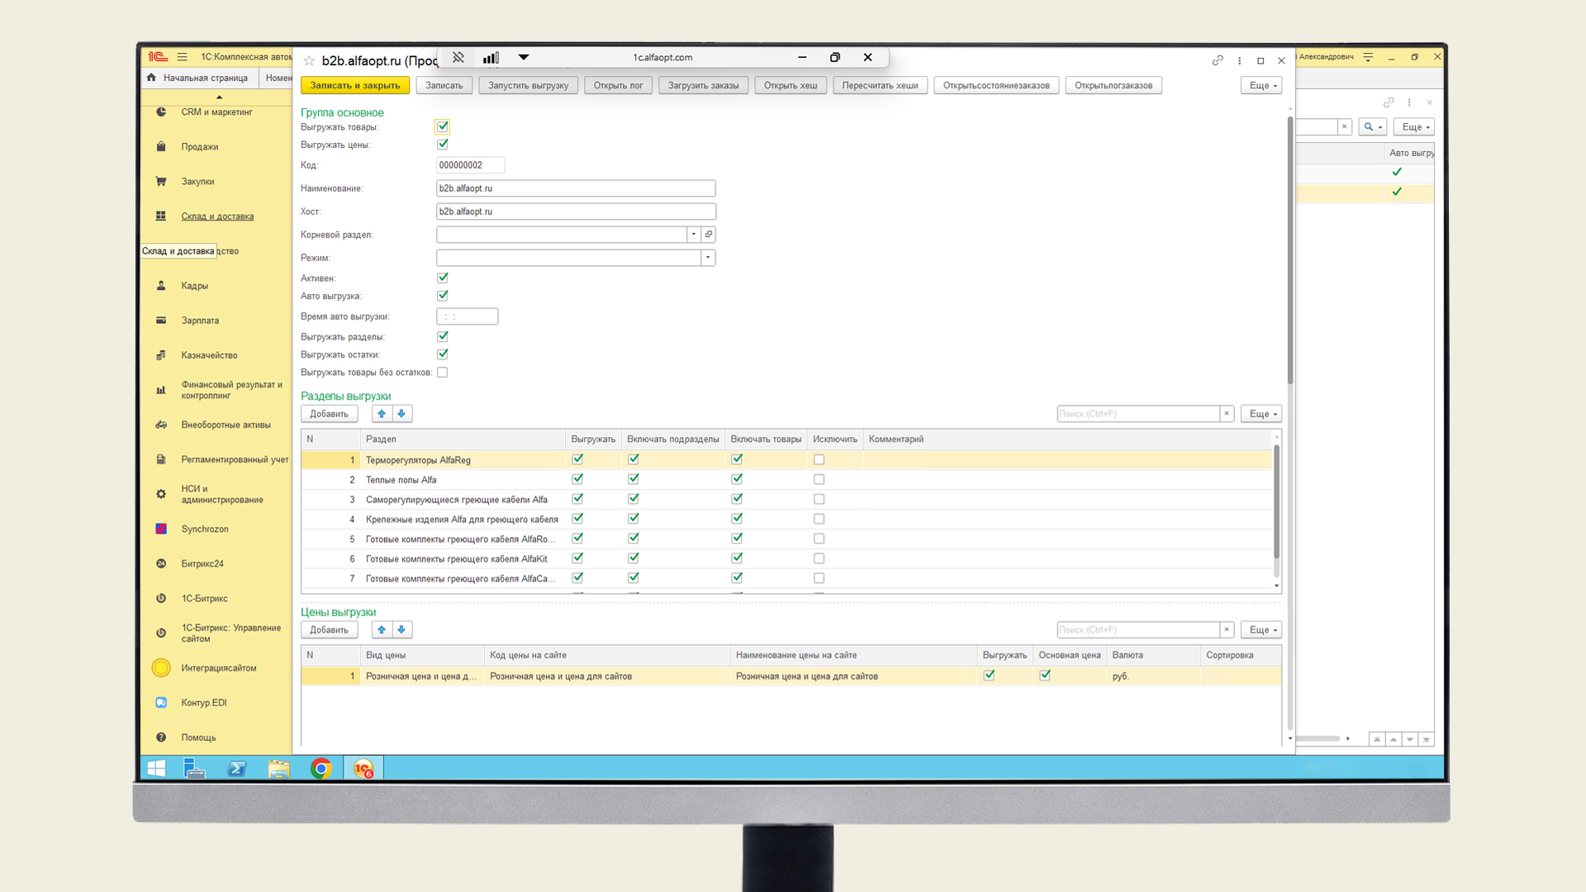This screenshot has width=1586, height=892.
Task: Move section row up in Разделы выгрузки
Action: (382, 414)
